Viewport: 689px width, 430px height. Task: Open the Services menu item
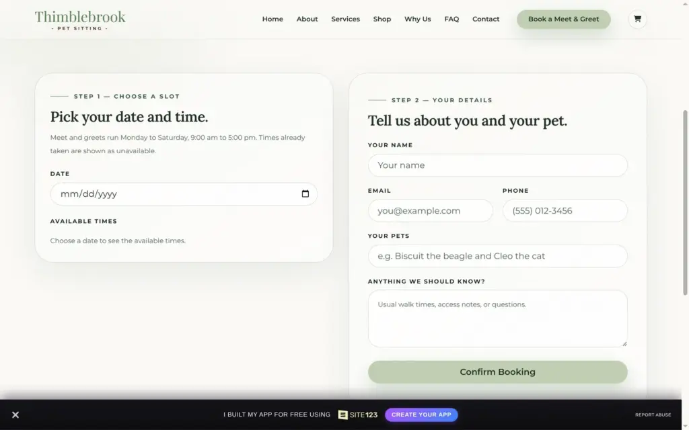pos(345,19)
